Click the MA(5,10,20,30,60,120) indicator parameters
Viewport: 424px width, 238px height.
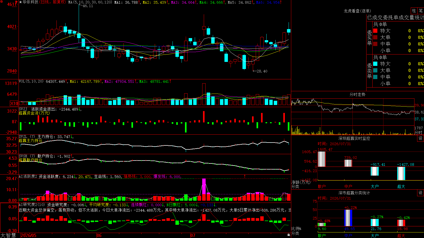pyautogui.click(x=90, y=2)
